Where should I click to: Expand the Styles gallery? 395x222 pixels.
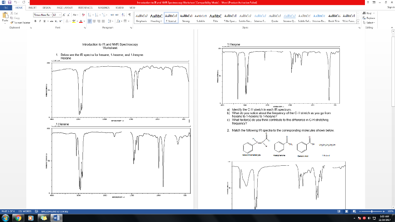(x=358, y=22)
